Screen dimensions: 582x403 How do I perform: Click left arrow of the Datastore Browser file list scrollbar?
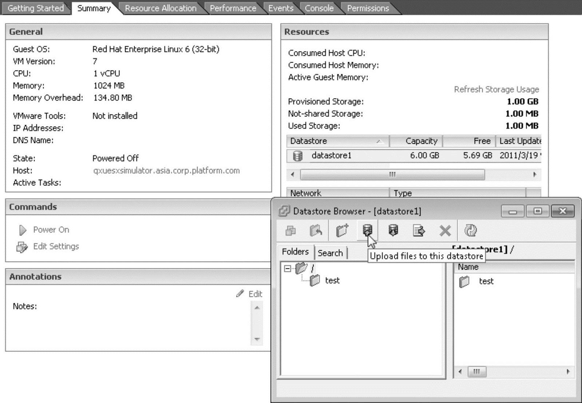tap(461, 372)
